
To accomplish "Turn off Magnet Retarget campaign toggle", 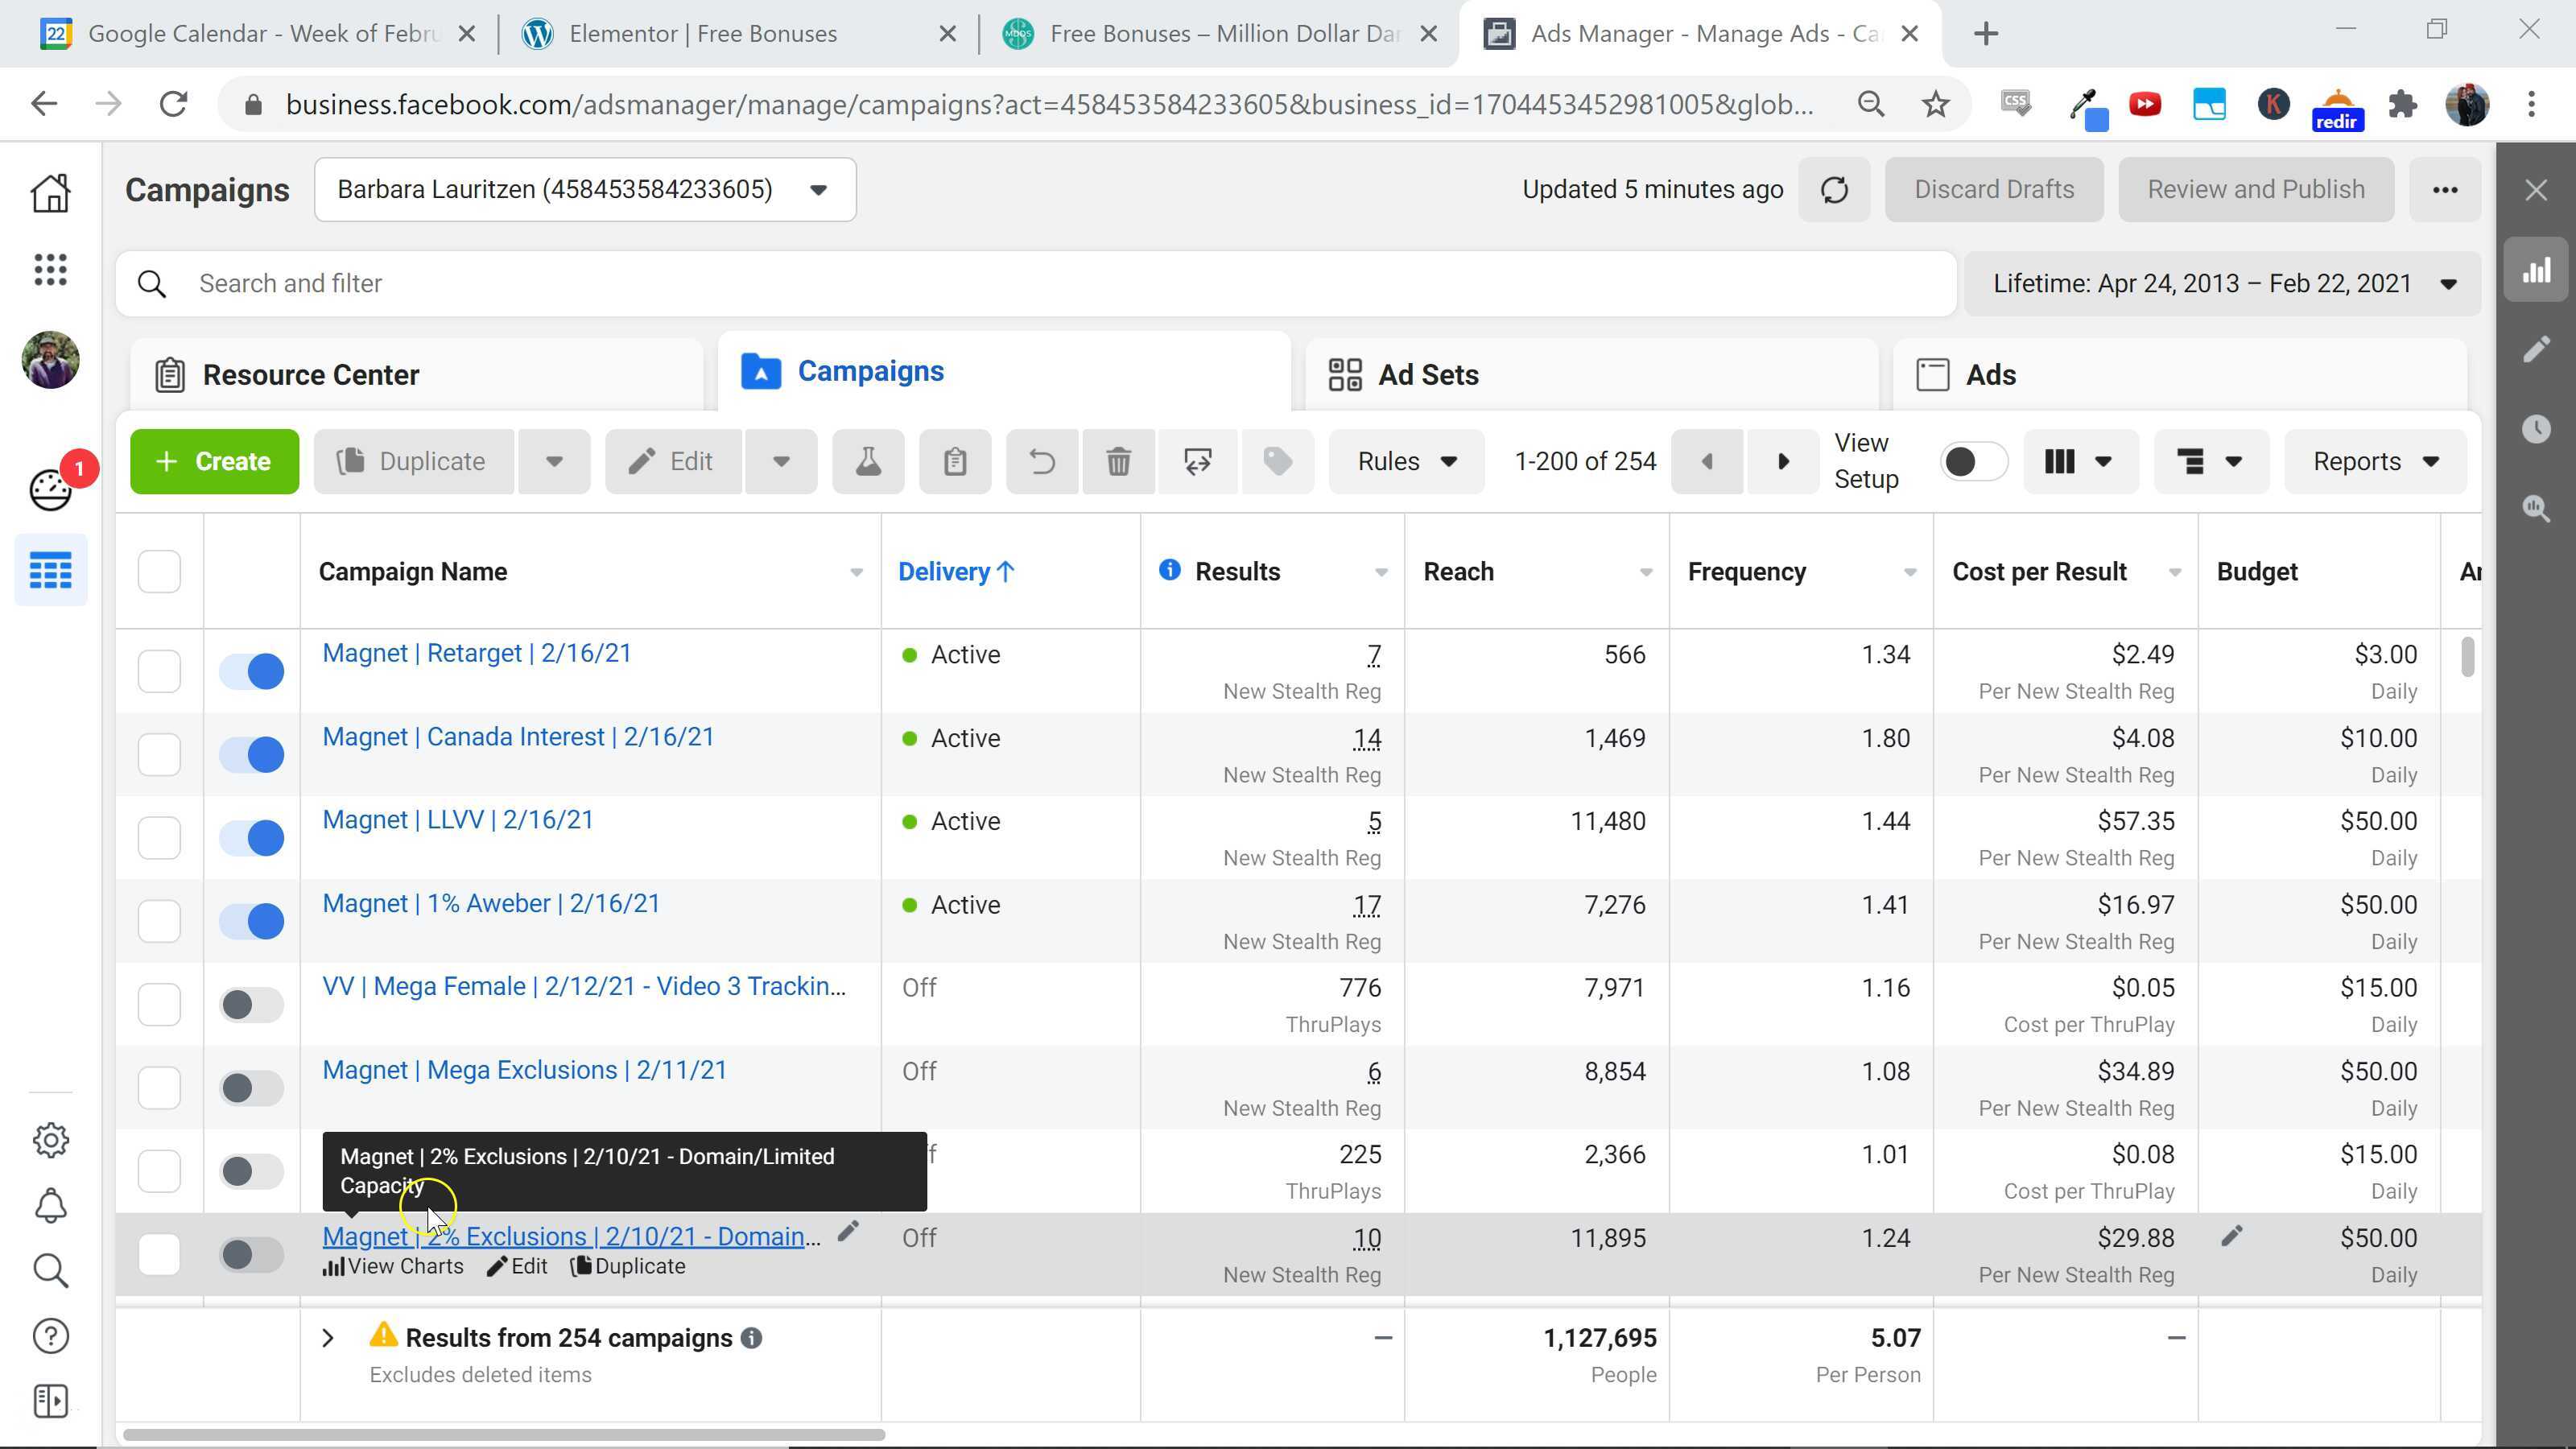I will pos(252,671).
